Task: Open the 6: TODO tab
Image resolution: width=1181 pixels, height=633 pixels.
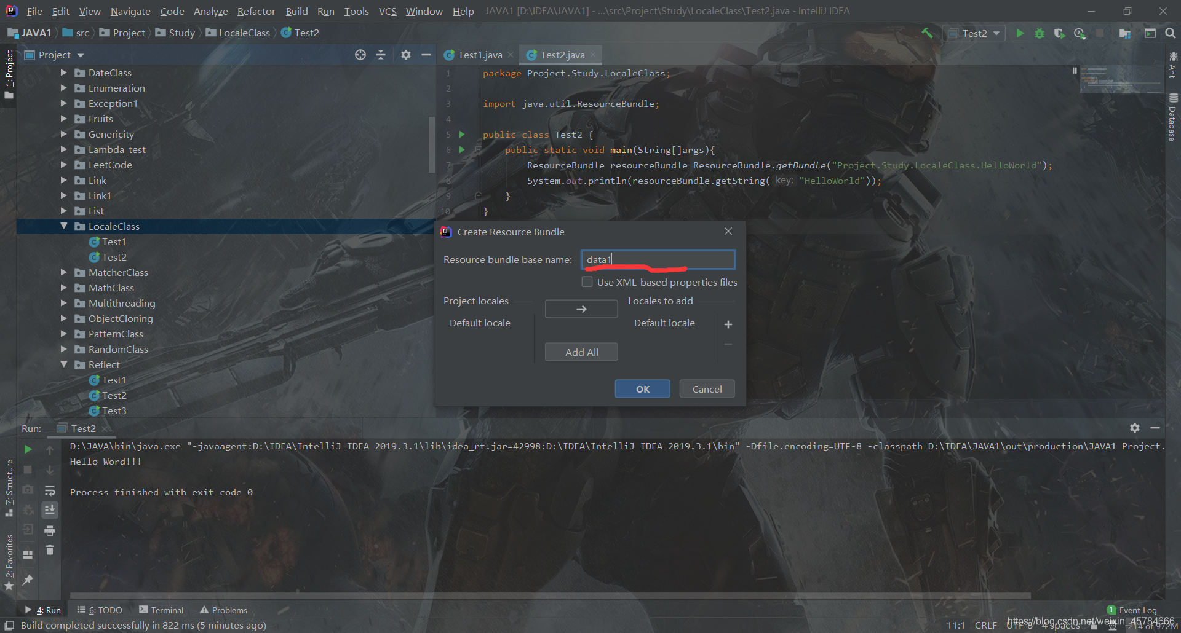Action: (x=100, y=610)
